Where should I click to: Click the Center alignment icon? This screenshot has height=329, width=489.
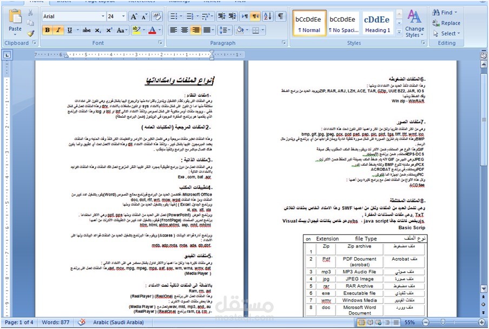tap(184, 30)
